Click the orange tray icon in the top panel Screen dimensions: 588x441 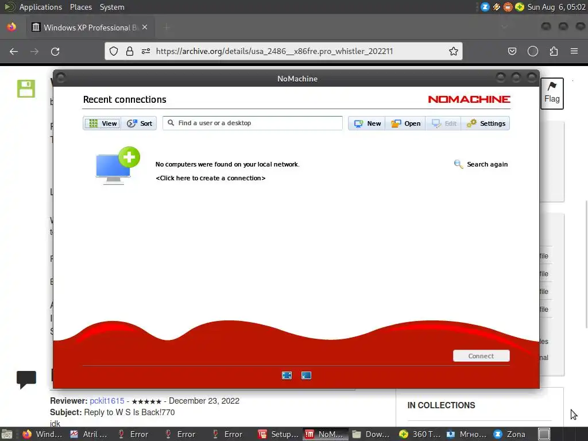click(x=508, y=7)
